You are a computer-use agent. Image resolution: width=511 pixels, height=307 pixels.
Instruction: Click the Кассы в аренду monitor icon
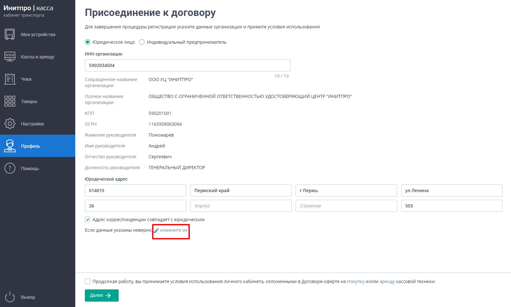[x=10, y=56]
